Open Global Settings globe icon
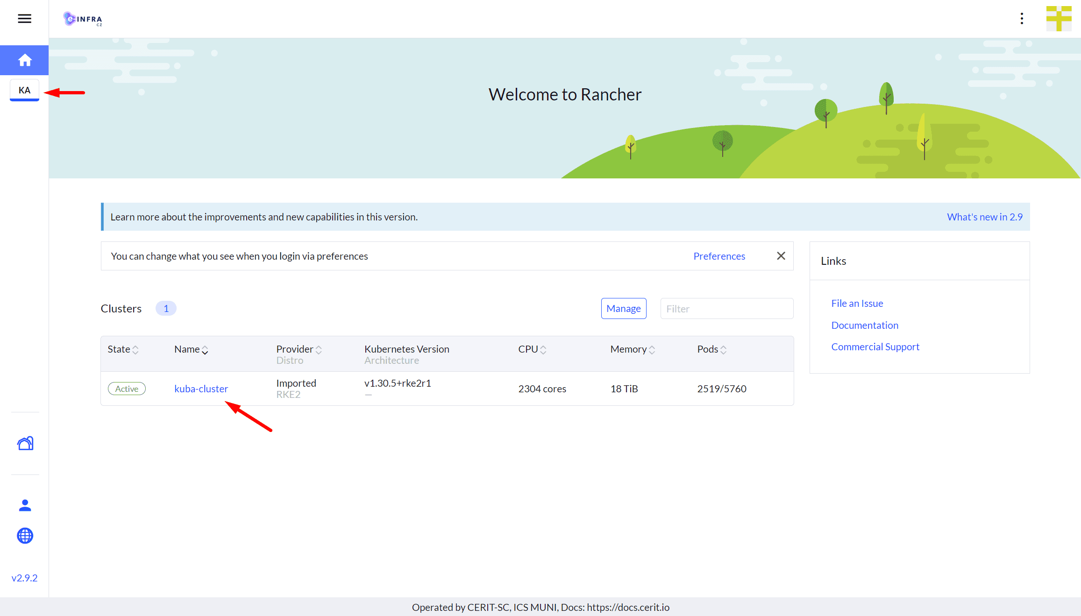 (x=25, y=536)
